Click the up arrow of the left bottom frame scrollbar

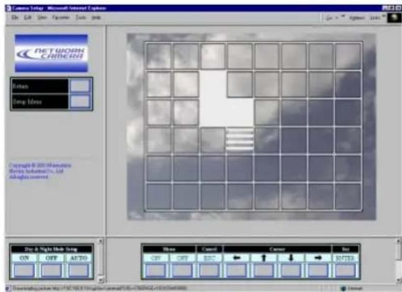[101, 241]
